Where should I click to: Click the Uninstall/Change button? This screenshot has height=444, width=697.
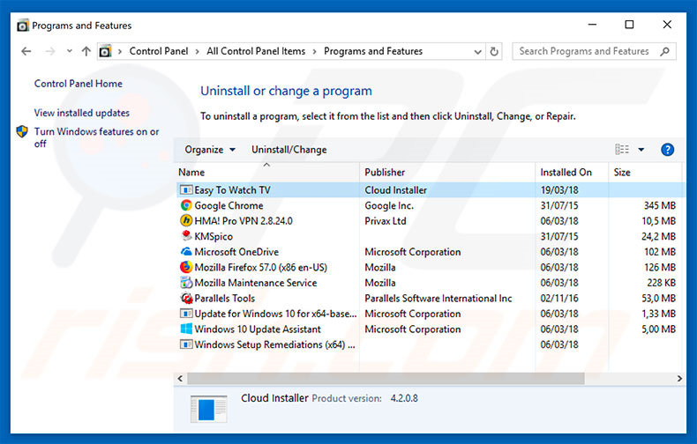(289, 150)
